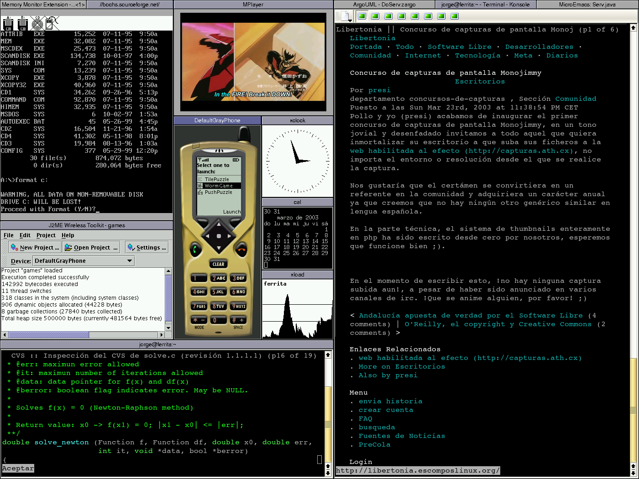Click the center select button on phone d-pad
The image size is (639, 479).
[x=219, y=236]
